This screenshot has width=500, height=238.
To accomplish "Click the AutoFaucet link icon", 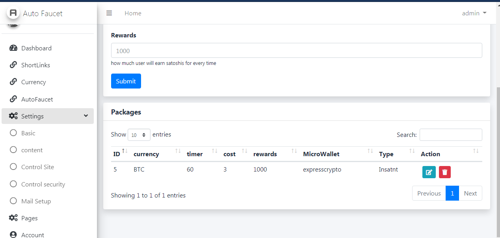I will click(x=13, y=99).
